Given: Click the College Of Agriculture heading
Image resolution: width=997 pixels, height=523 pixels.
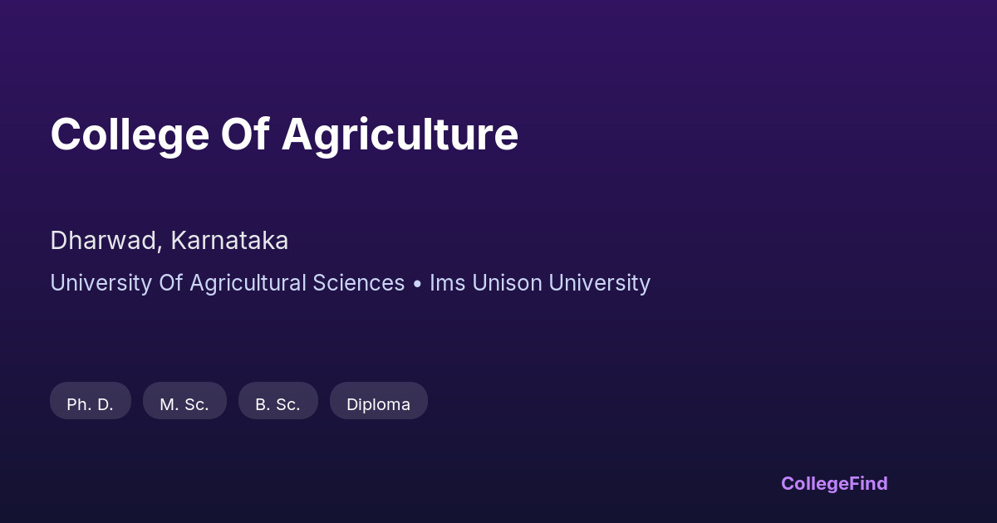Looking at the screenshot, I should (x=284, y=134).
